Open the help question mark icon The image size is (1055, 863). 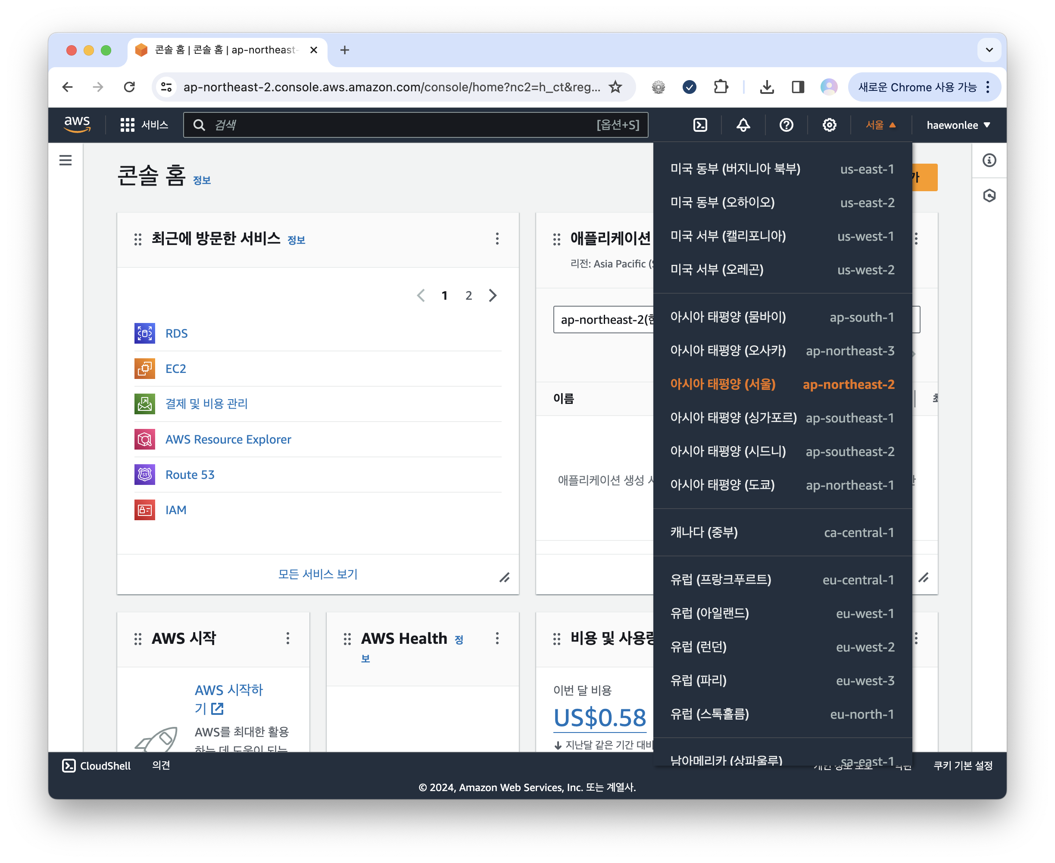pyautogui.click(x=785, y=125)
